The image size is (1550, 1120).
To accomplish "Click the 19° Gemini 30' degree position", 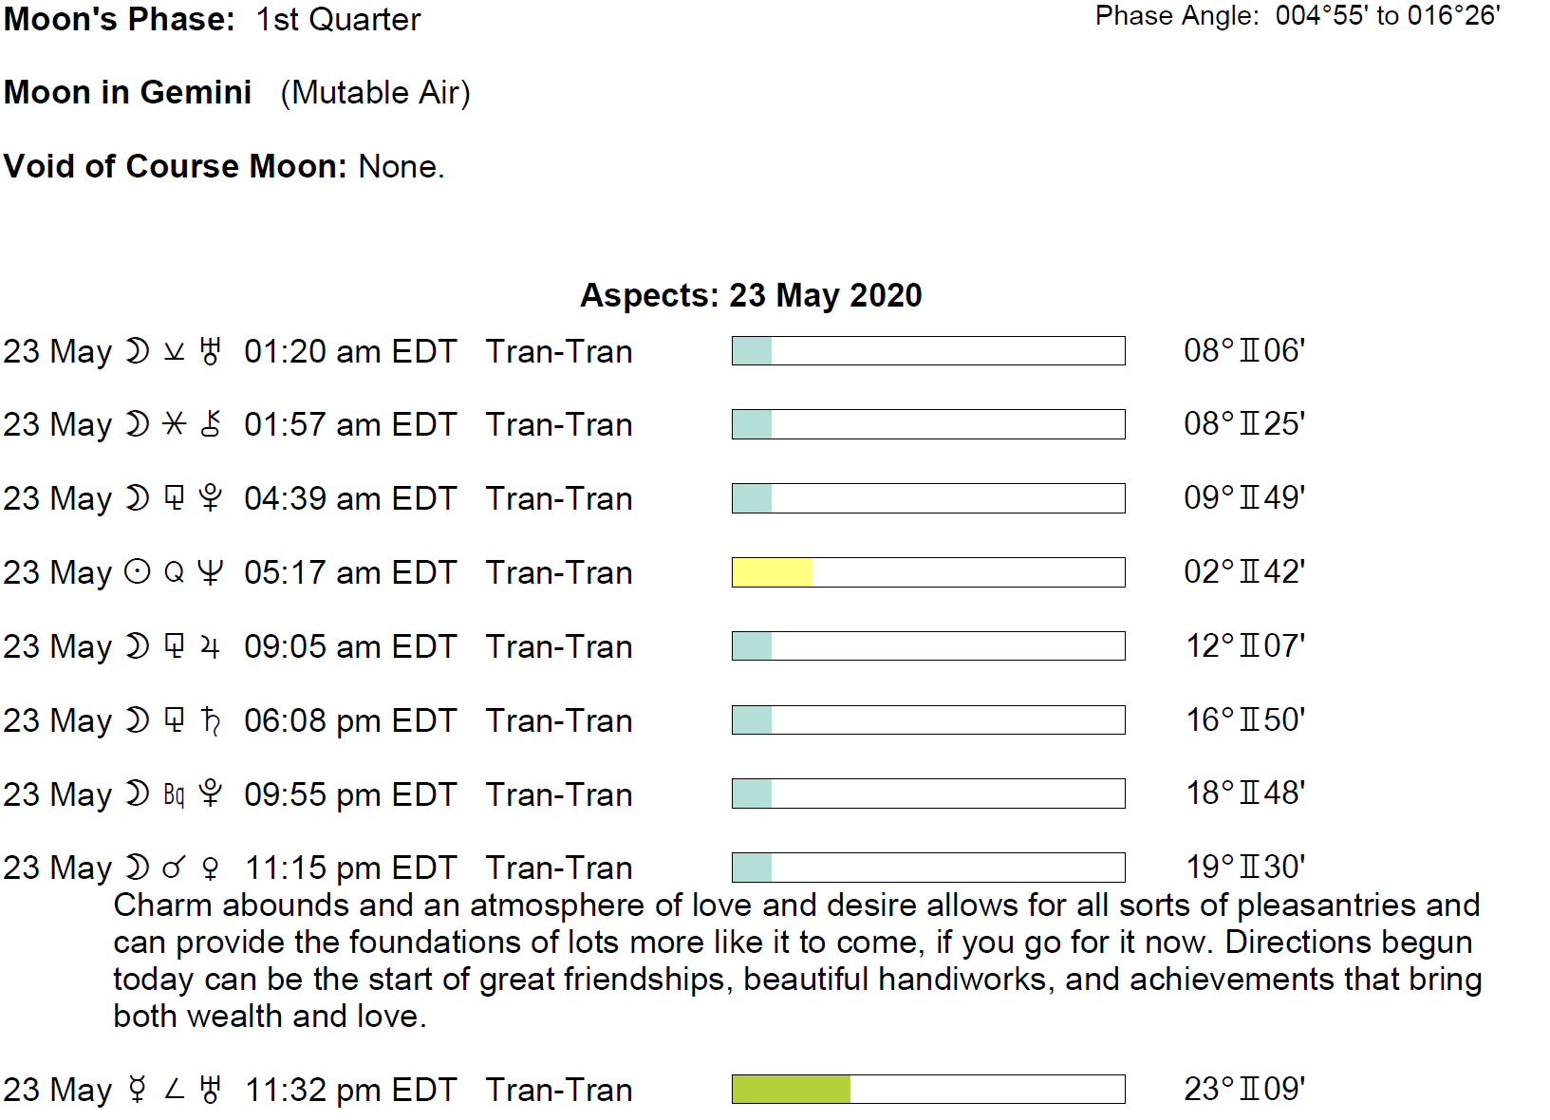I will (1244, 868).
